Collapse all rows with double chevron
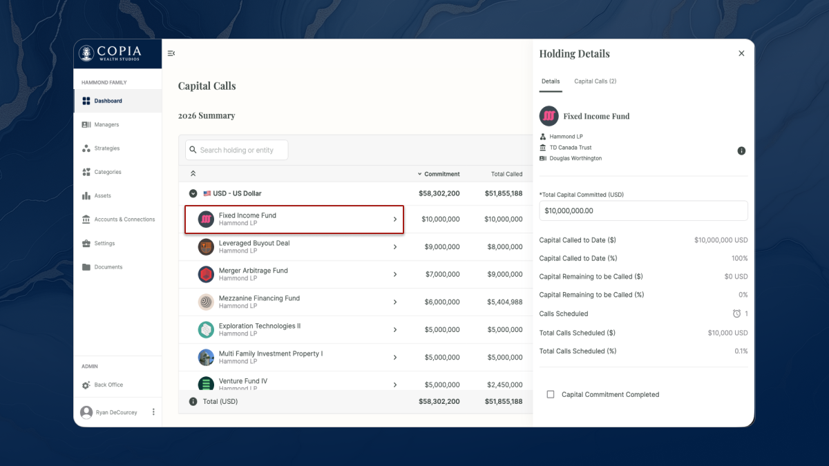 tap(193, 174)
